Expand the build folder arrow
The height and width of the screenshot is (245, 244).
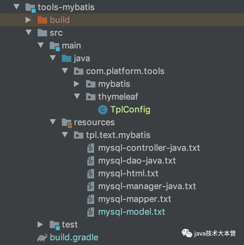[28, 20]
